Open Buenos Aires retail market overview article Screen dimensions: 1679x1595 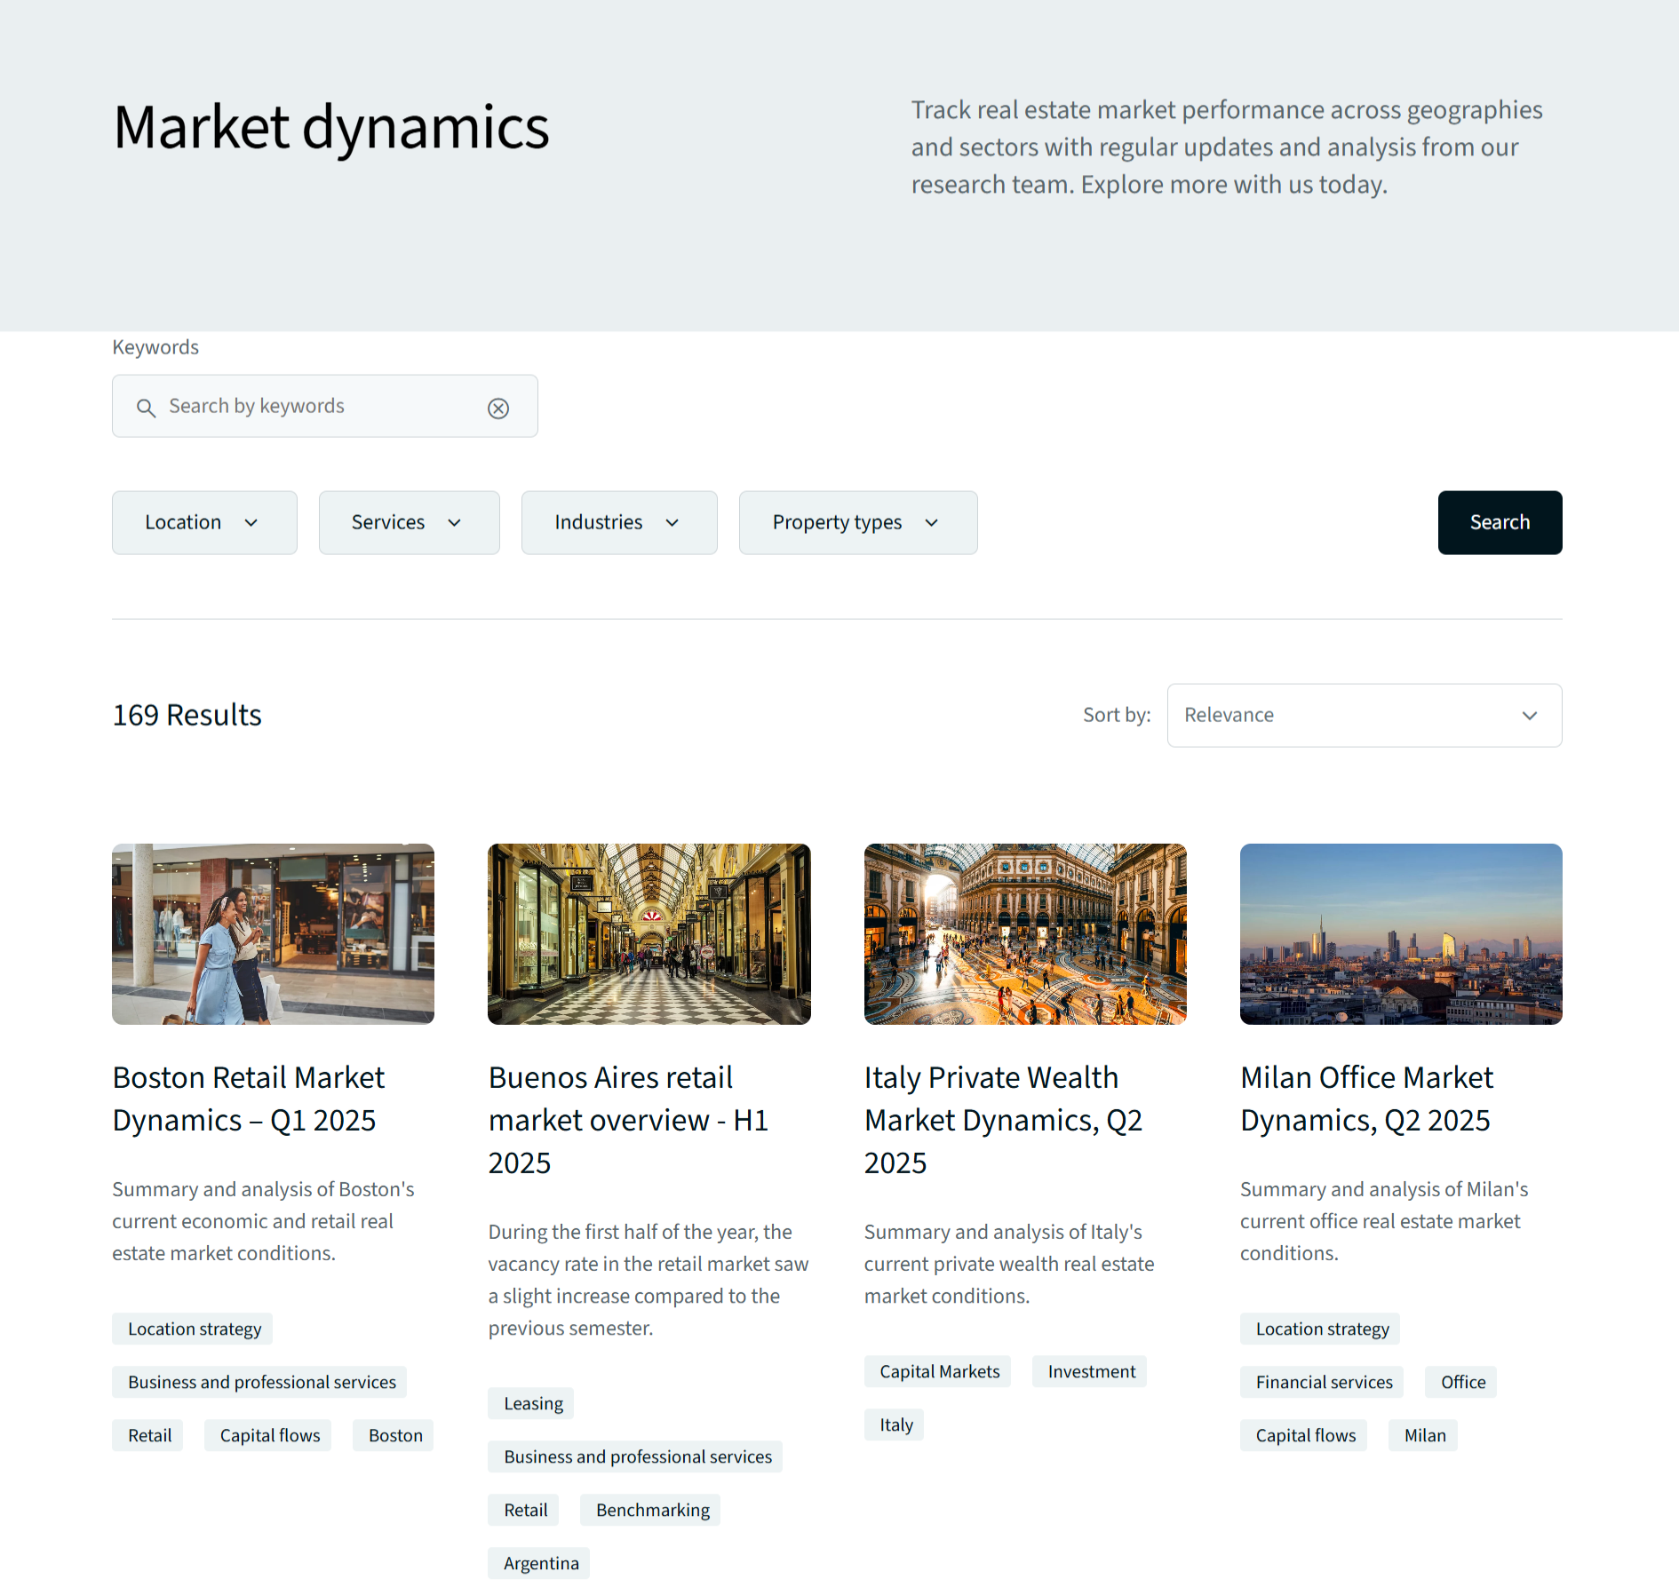coord(628,1120)
